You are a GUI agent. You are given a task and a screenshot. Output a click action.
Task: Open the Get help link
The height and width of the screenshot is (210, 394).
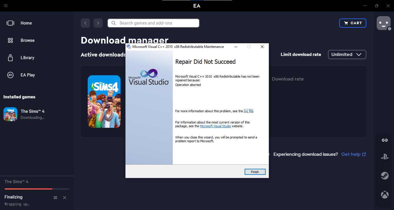coord(353,154)
